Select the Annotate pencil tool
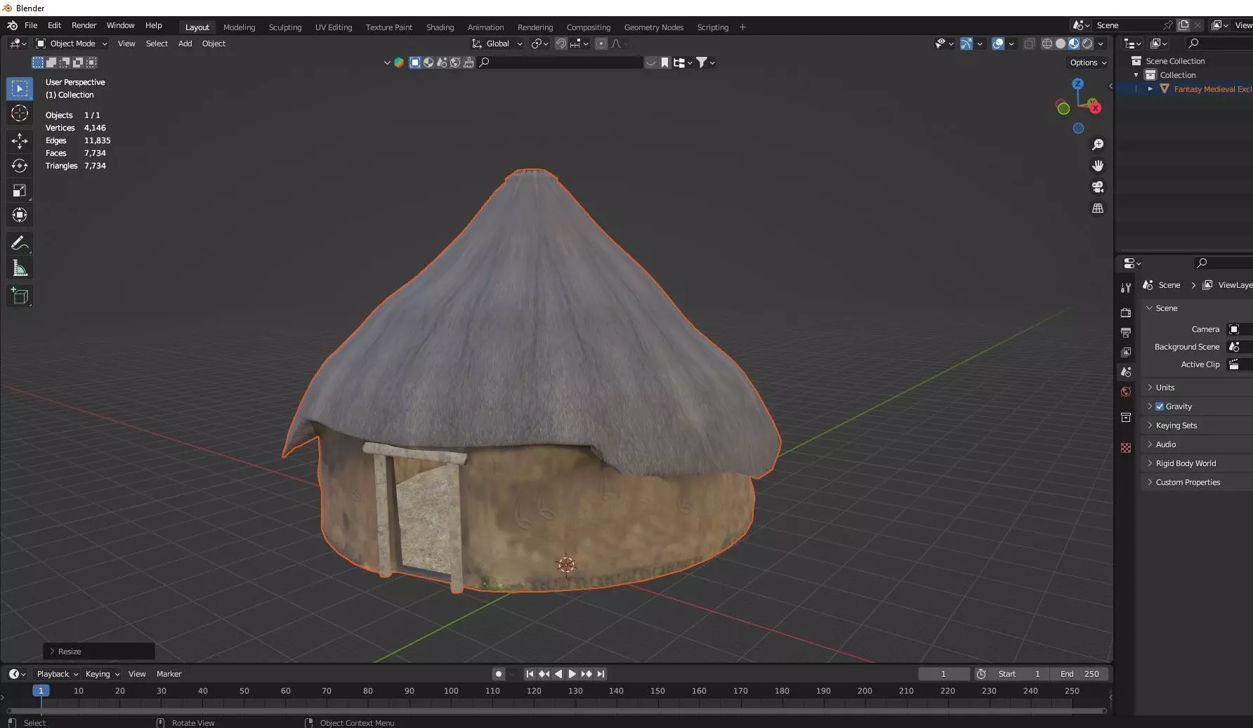Screen dimensions: 1253x728 pyautogui.click(x=20, y=243)
